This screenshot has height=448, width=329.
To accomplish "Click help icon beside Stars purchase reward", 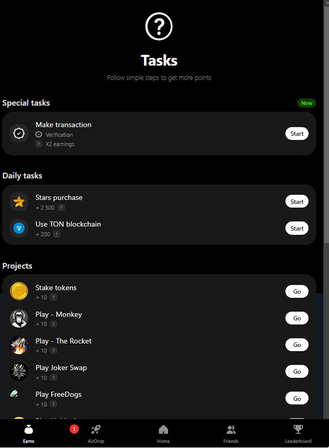I will pos(61,208).
